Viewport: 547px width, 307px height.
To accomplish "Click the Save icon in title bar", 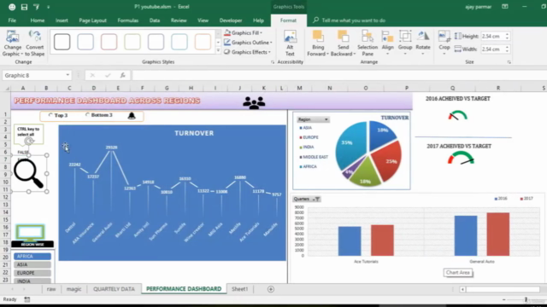I will tap(24, 7).
